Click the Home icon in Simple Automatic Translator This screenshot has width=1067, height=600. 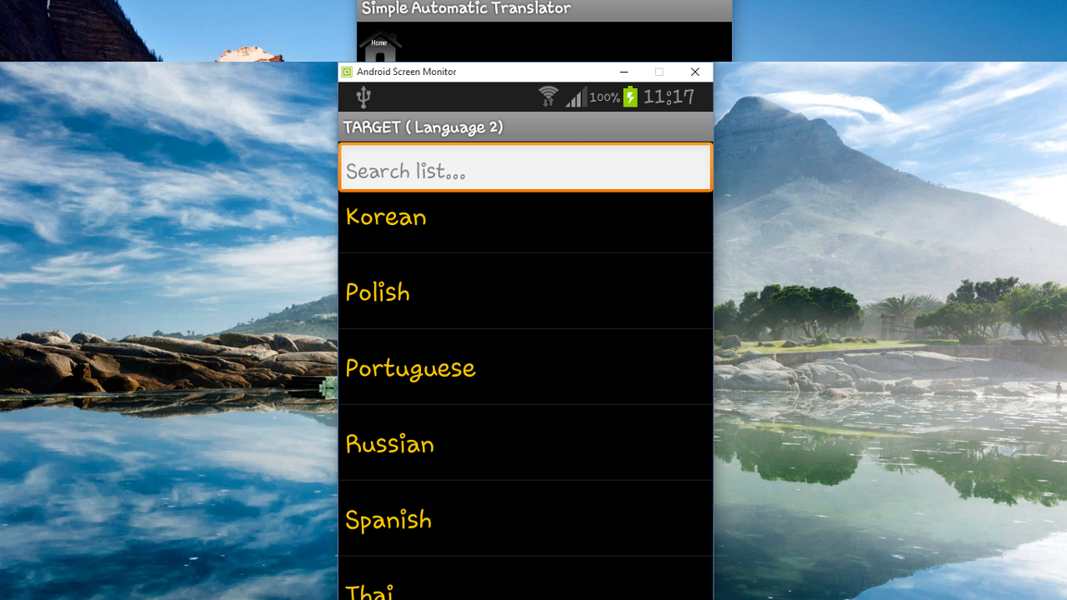click(380, 47)
